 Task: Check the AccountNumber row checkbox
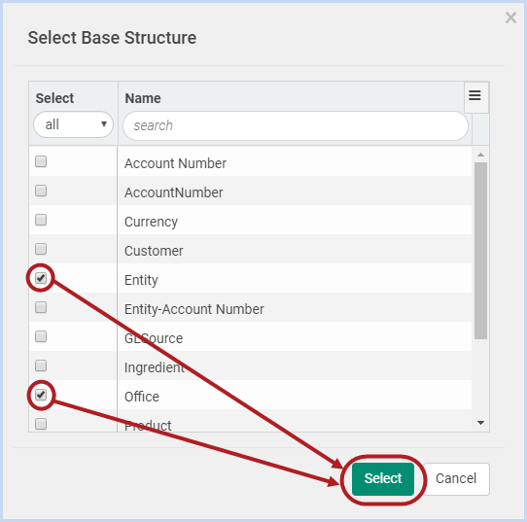pos(41,191)
